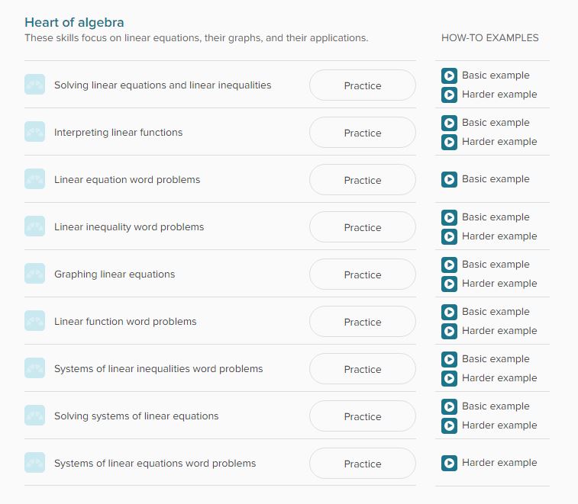Start Practice for Linear inequality word problems
Screen dimensions: 578x504
362,227
